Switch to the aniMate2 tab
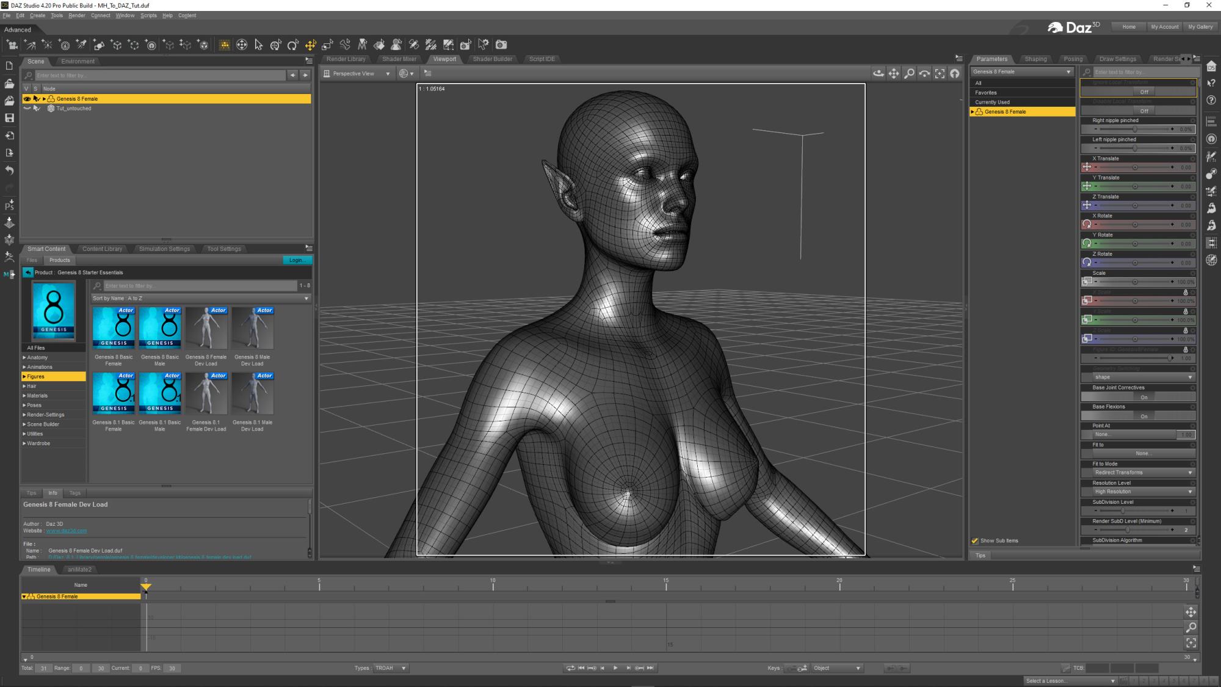Image resolution: width=1221 pixels, height=687 pixels. [79, 569]
